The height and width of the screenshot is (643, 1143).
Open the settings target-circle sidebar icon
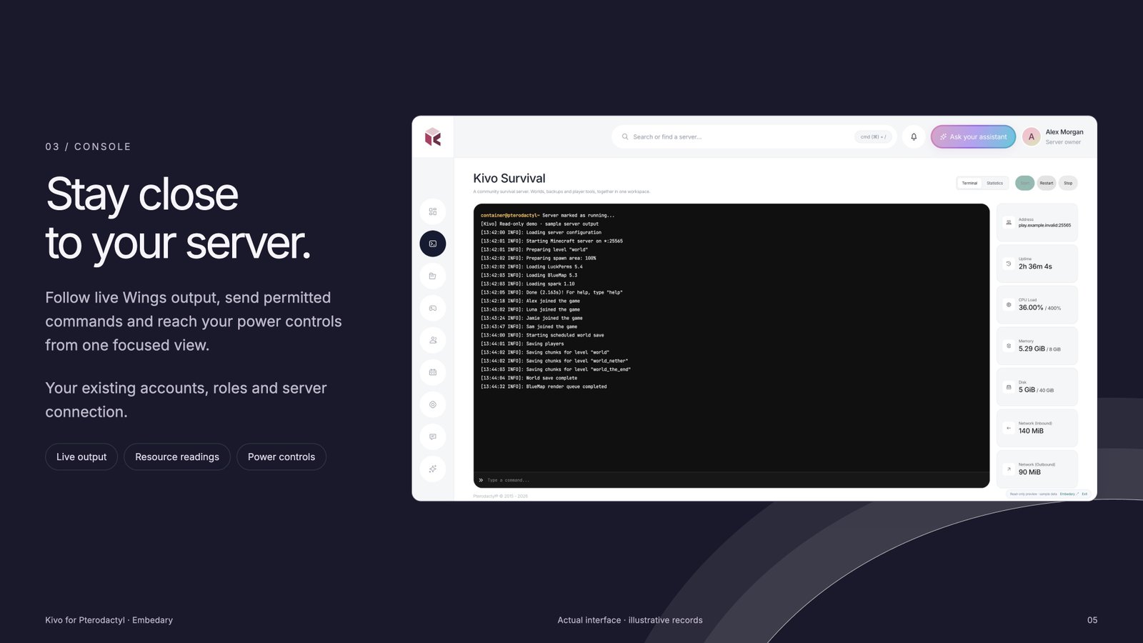coord(433,404)
